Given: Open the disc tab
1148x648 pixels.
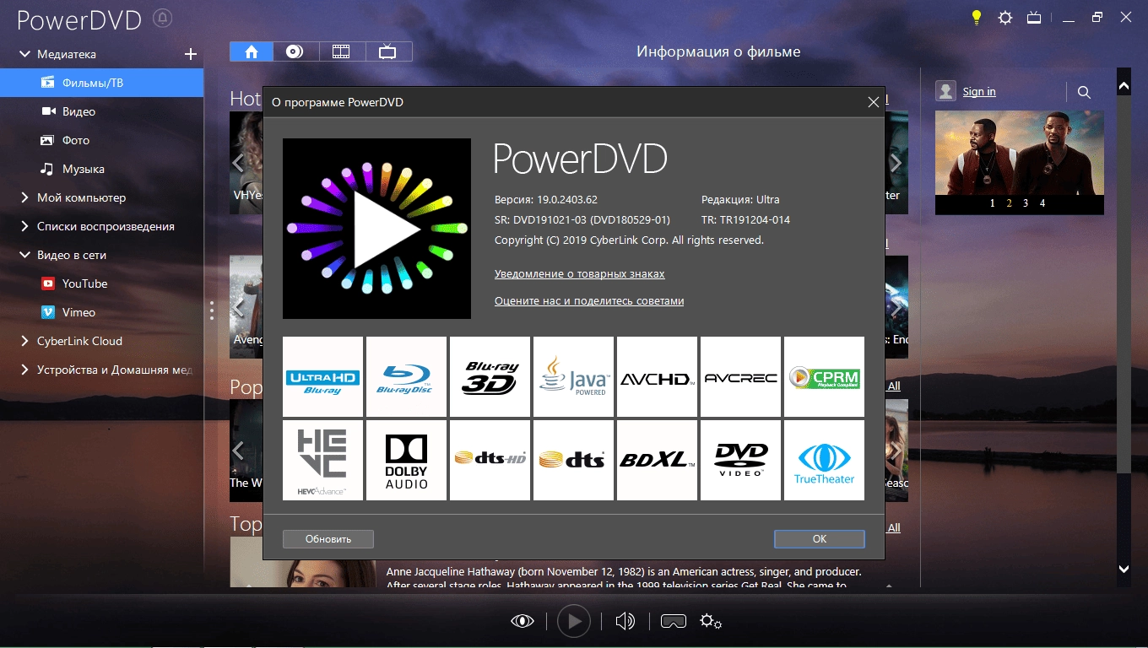Looking at the screenshot, I should [295, 51].
